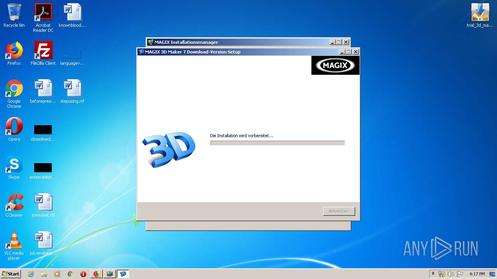
Task: Open the Action Center flag icon
Action: tap(460, 274)
